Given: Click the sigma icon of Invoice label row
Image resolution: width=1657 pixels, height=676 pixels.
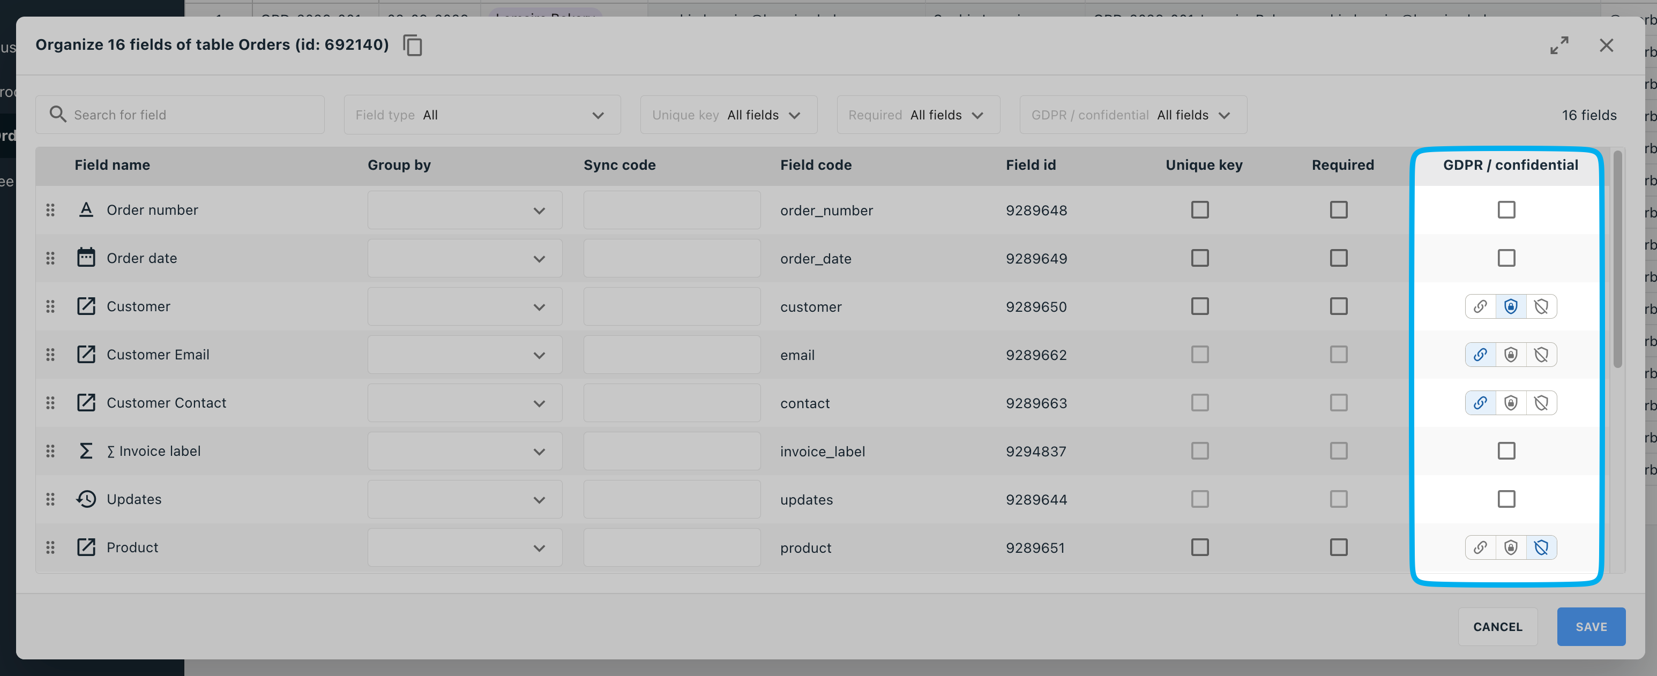Looking at the screenshot, I should [x=86, y=450].
